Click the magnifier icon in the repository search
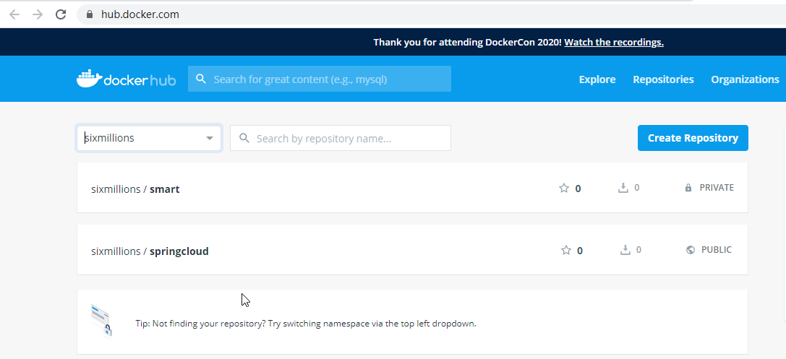This screenshot has width=786, height=359. (244, 138)
